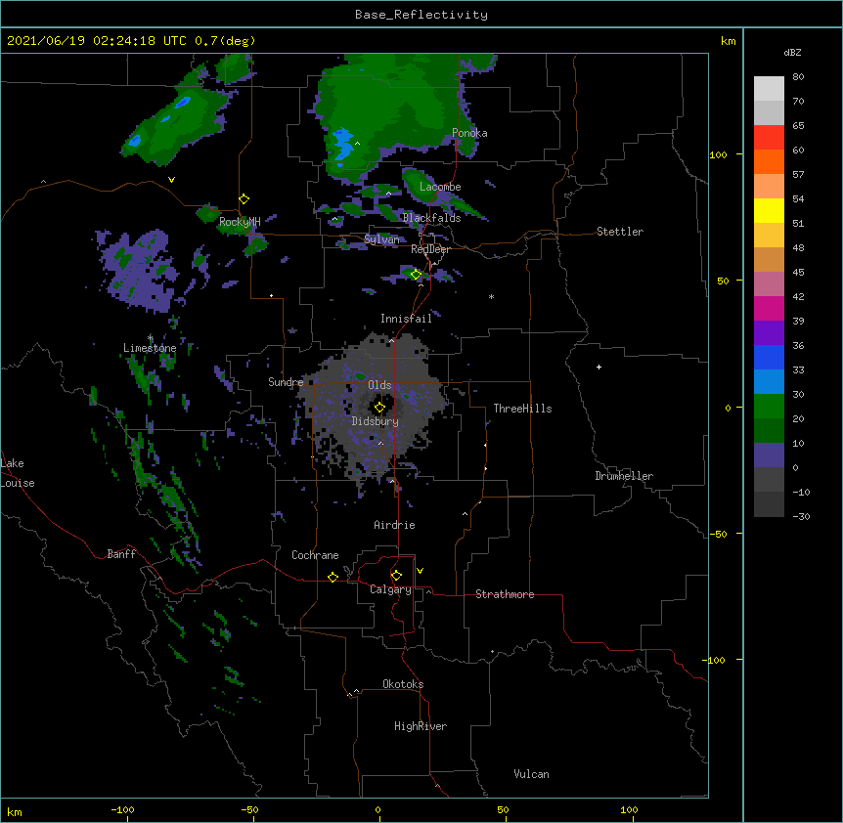This screenshot has height=823, width=843.
Task: Click the 65 value in the dBZ legend
Action: 798,125
